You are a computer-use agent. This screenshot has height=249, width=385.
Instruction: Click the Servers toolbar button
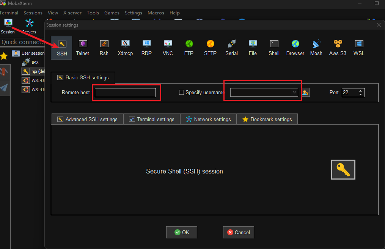point(29,27)
